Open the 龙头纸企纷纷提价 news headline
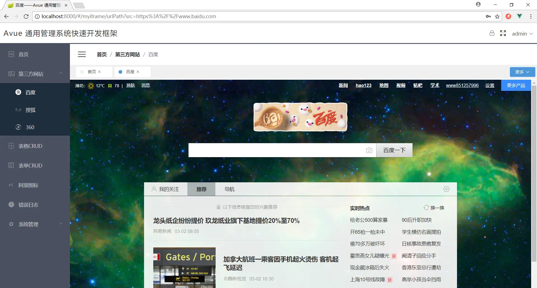This screenshot has height=288, width=537. [x=226, y=221]
